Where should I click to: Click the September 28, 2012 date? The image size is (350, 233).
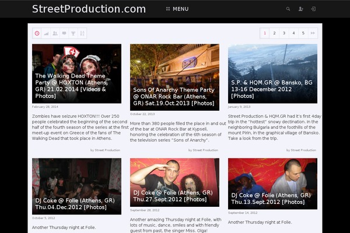pyautogui.click(x=145, y=210)
